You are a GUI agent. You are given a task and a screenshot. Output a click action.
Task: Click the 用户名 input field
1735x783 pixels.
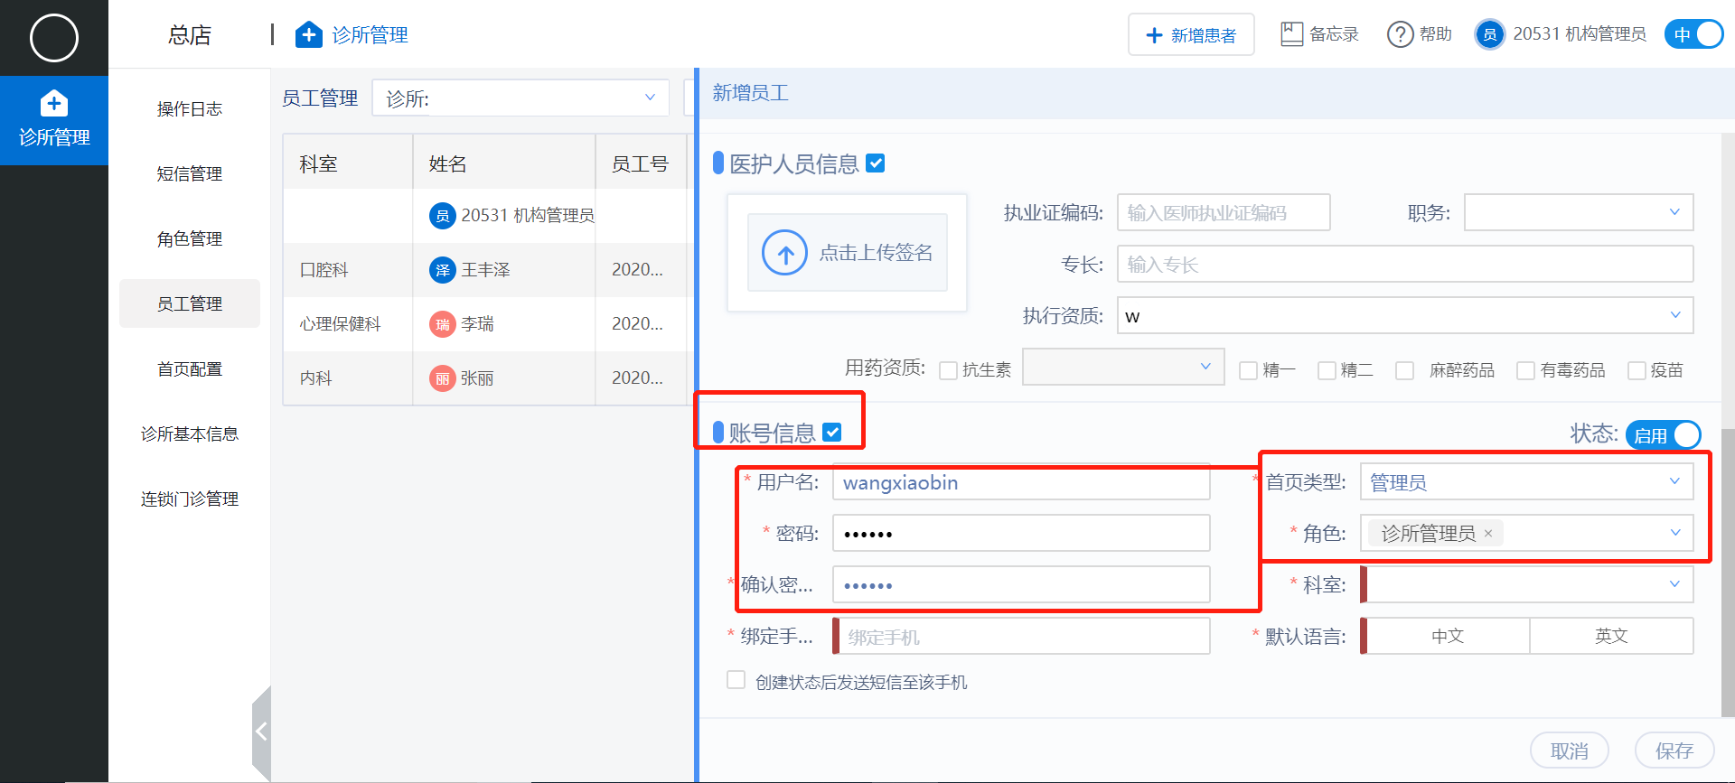tap(1021, 481)
